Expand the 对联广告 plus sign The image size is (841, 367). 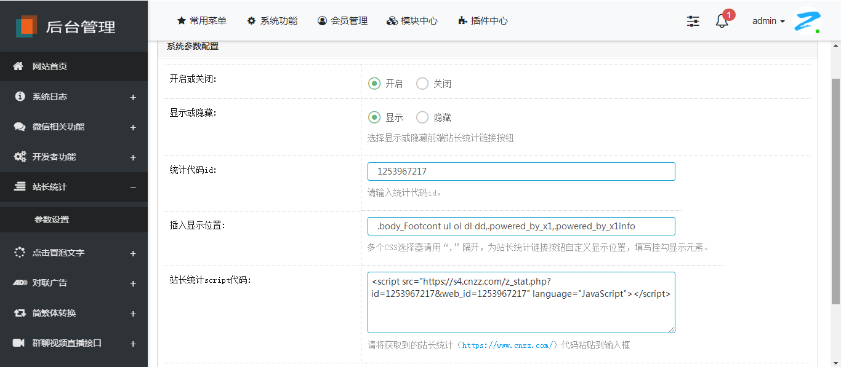pyautogui.click(x=133, y=283)
